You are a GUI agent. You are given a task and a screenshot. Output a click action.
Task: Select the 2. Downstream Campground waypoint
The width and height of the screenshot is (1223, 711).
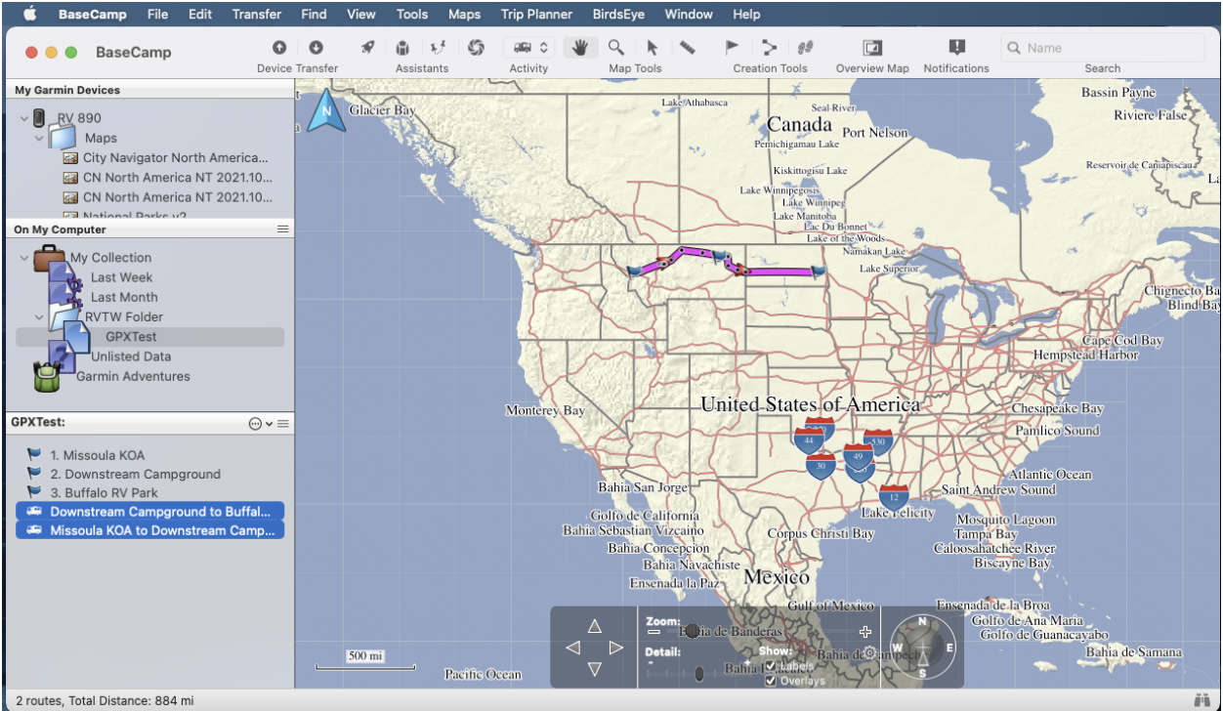(x=136, y=474)
